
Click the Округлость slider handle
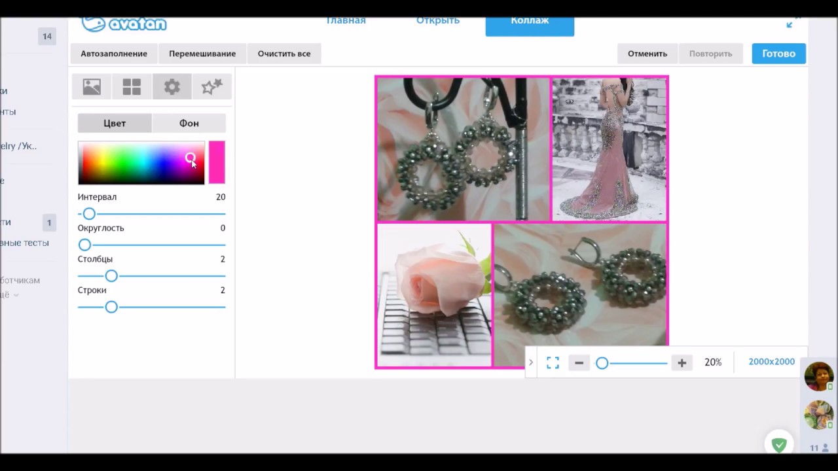(84, 245)
